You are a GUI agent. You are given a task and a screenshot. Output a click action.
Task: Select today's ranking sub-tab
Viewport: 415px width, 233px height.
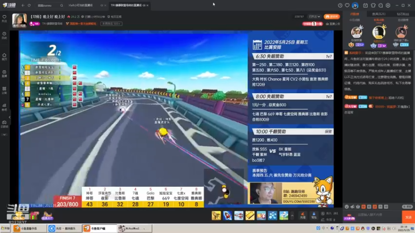tap(354, 20)
